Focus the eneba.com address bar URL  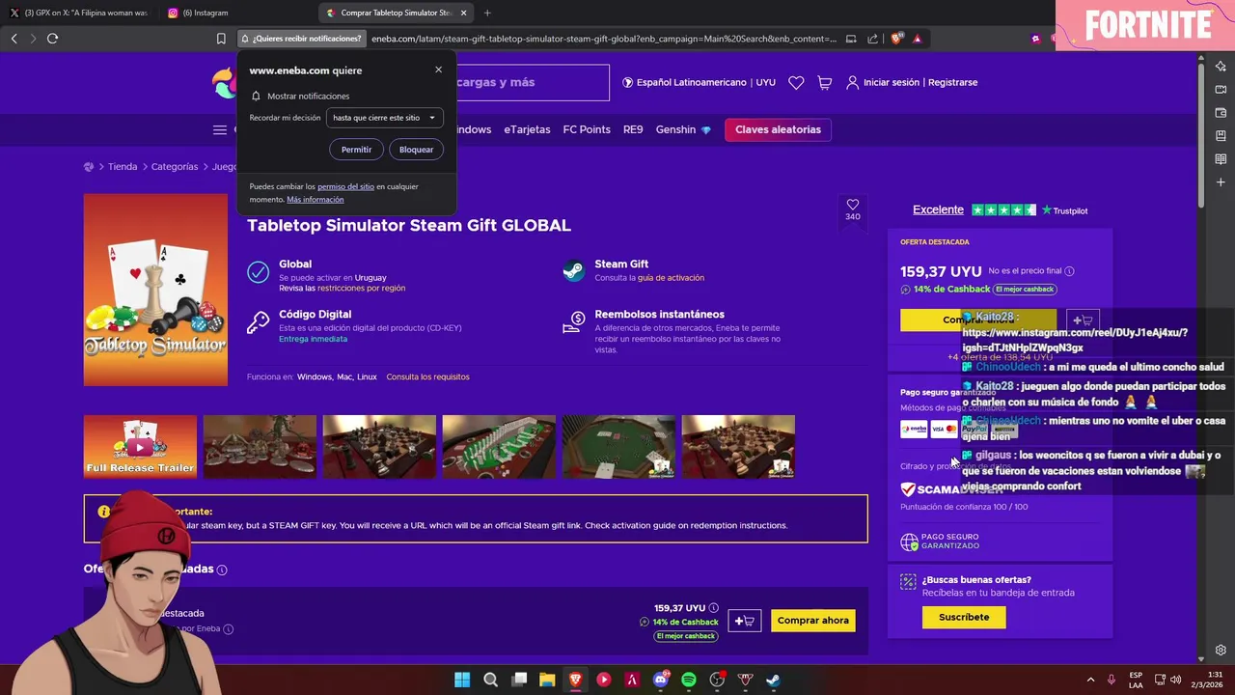(x=604, y=39)
